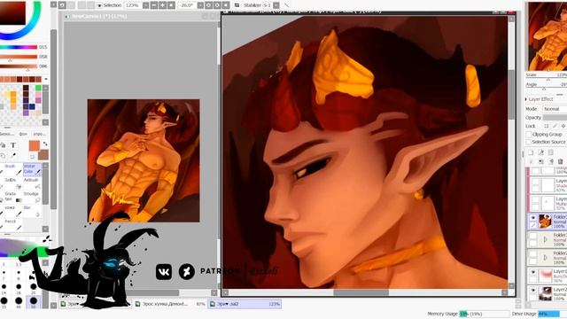Choose brush size 50
This screenshot has height=319, width=567.
[x=34, y=301]
